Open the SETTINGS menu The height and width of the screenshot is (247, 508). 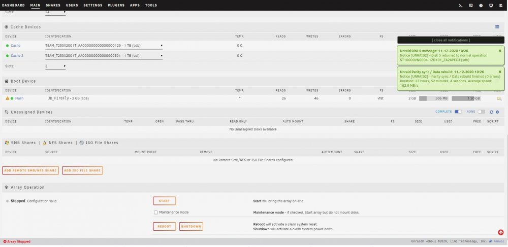point(93,6)
